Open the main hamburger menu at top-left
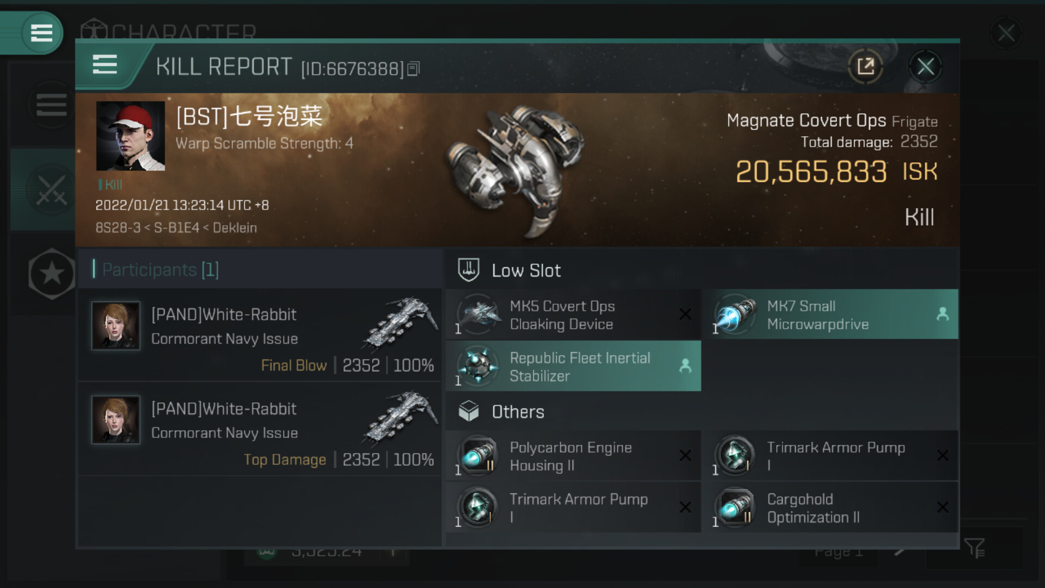Screen dimensions: 1045x588 point(41,33)
